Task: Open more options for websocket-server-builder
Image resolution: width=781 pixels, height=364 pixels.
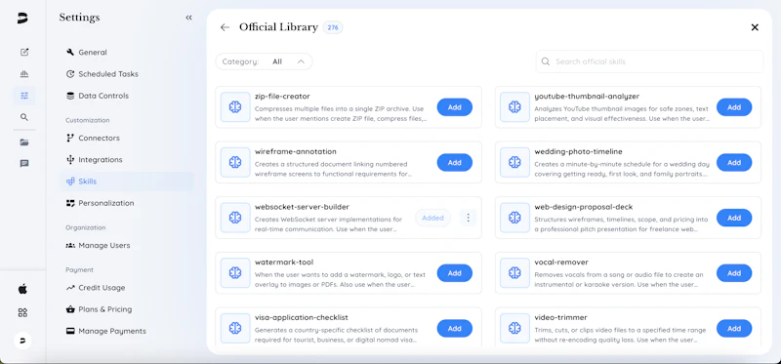Action: [469, 218]
